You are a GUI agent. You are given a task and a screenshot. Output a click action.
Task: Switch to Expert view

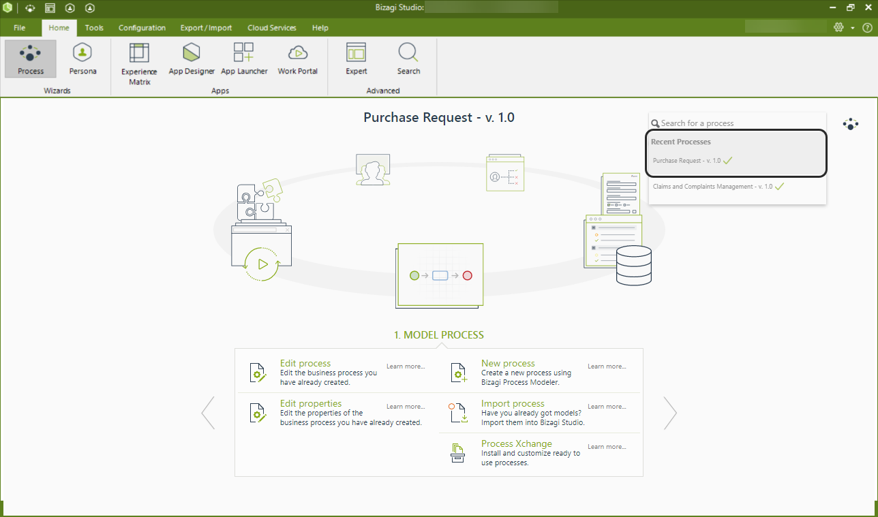click(356, 59)
